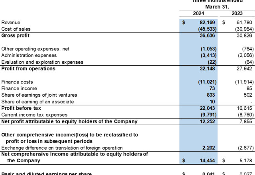Viewport: 255px width, 175px height.
Task: Click the March 31, header text
Action: coord(217,7)
